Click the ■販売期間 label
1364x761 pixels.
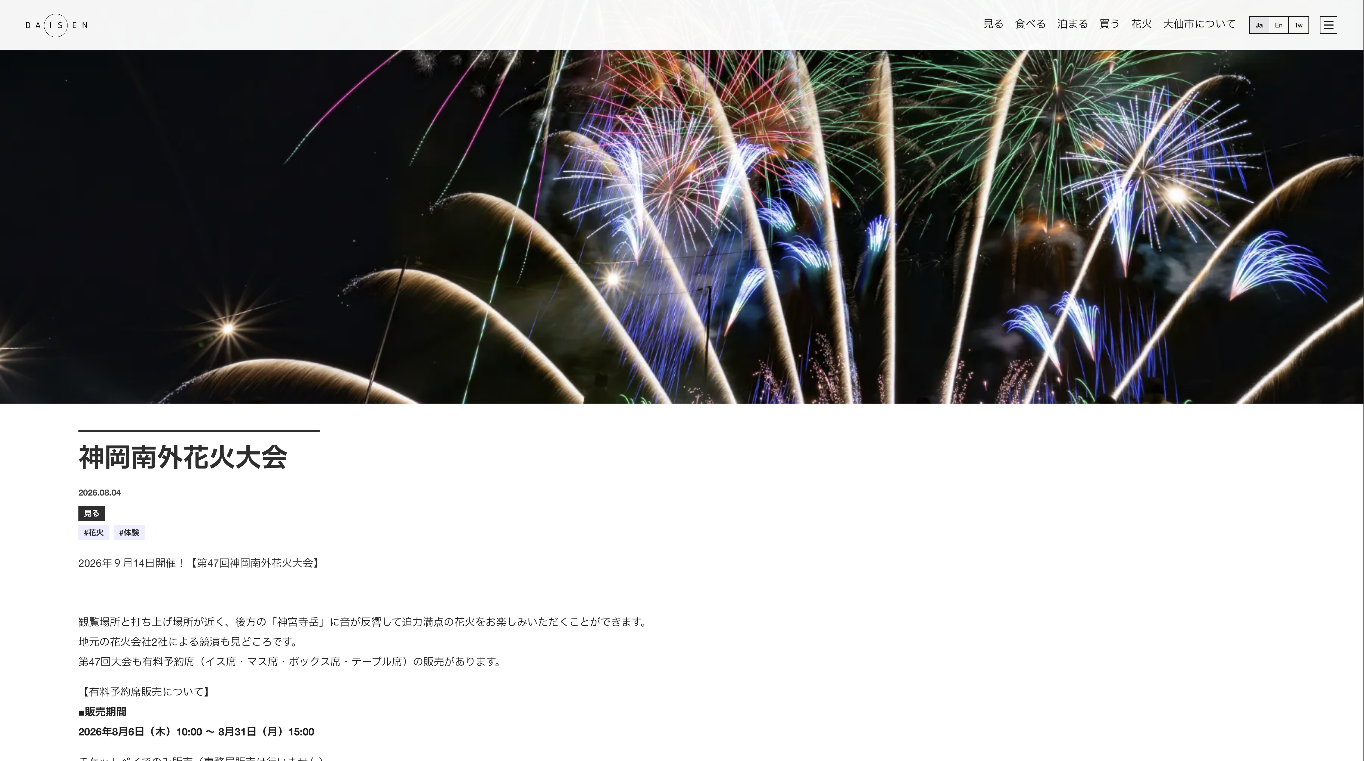point(102,712)
